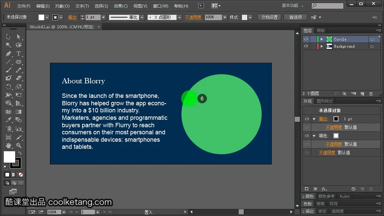
Task: Hide the Circle layer
Action: 306,39
